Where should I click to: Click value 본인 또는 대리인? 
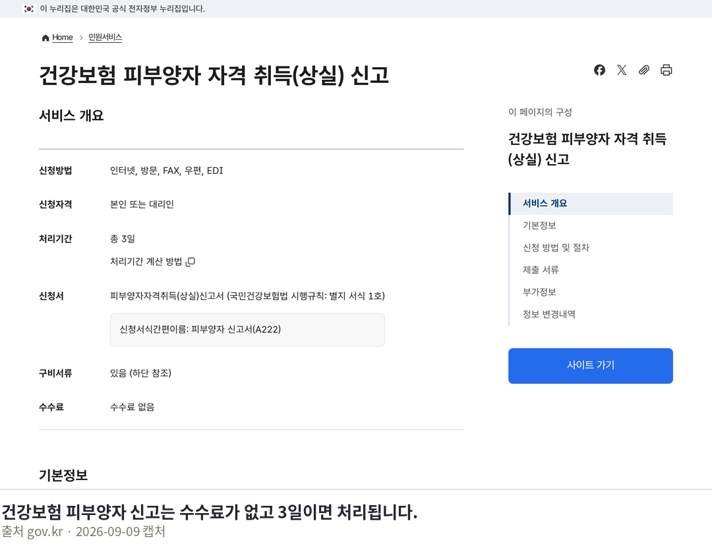pyautogui.click(x=142, y=205)
